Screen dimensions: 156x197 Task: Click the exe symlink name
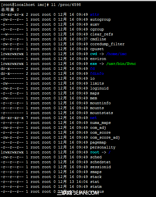tap(94, 64)
